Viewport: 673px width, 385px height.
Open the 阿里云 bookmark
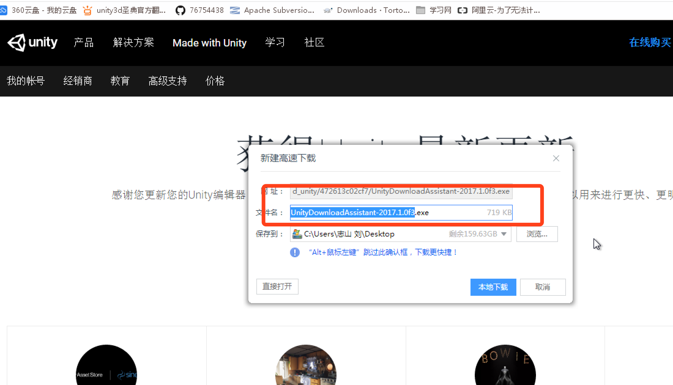click(499, 10)
